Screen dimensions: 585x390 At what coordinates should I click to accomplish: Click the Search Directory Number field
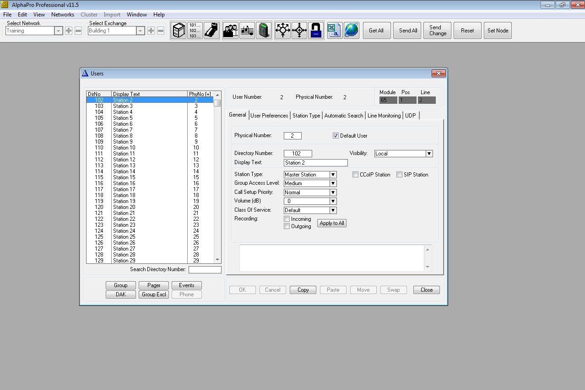pos(205,270)
